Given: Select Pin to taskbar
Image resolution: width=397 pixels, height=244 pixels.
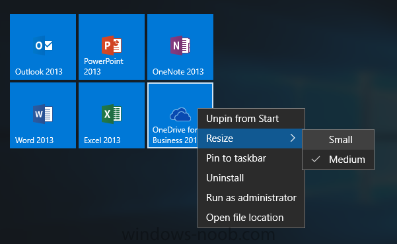Looking at the screenshot, I should point(251,158).
